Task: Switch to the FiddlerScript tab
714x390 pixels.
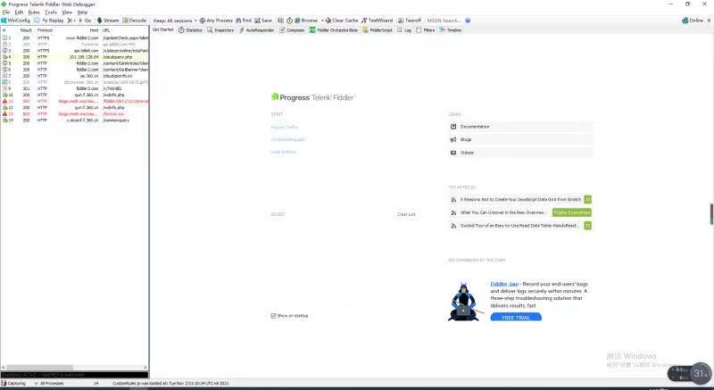Action: click(378, 30)
